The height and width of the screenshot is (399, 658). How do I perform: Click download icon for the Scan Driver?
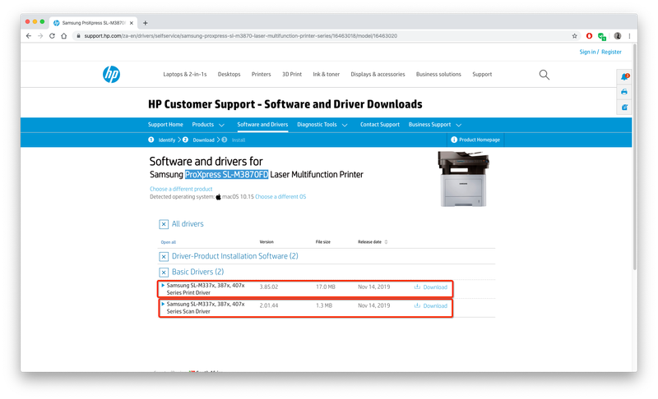(x=417, y=305)
